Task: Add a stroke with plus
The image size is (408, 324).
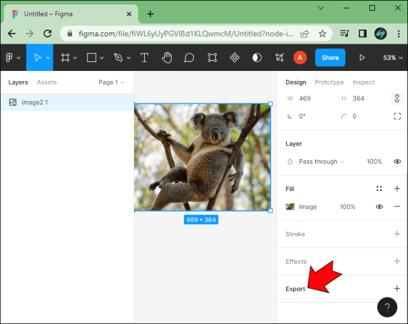Action: point(397,234)
